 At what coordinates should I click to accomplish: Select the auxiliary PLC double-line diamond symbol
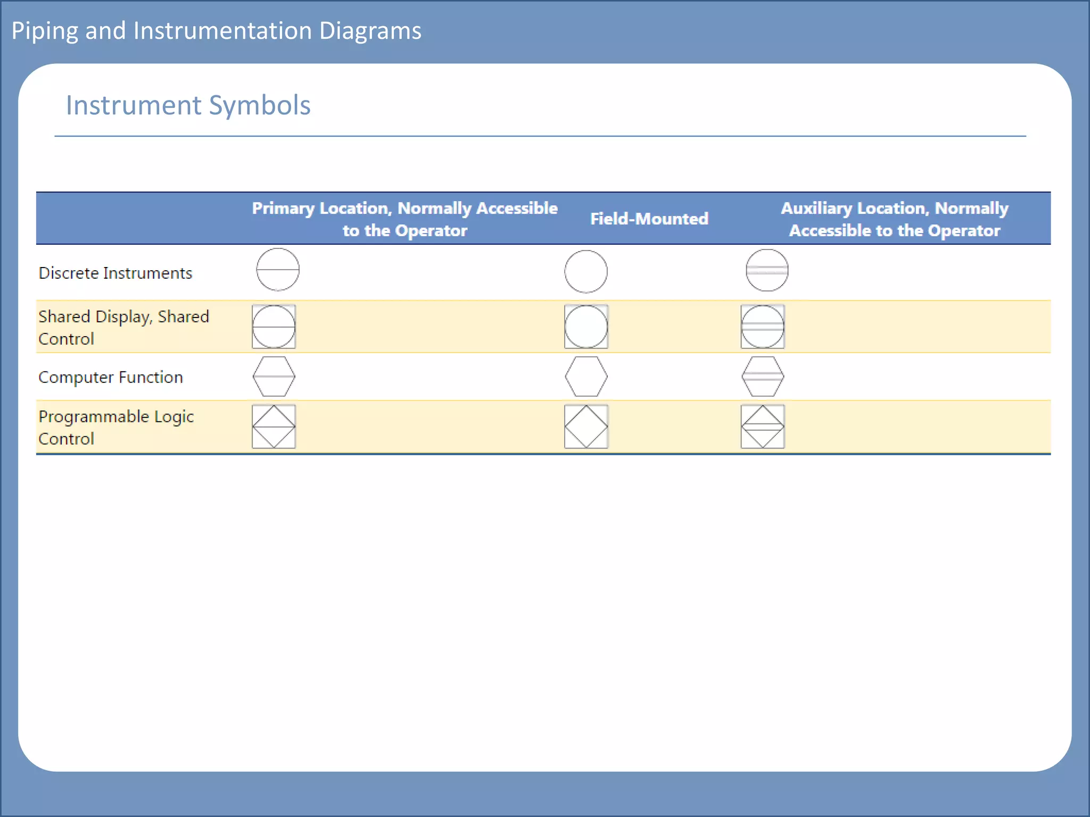tap(762, 427)
